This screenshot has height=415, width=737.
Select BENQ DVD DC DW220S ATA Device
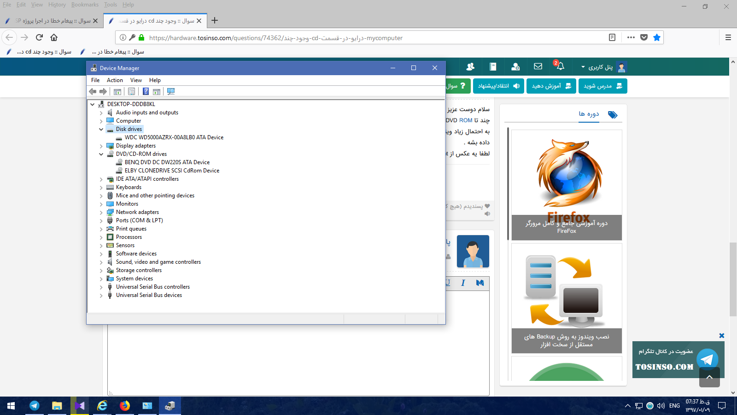(167, 162)
